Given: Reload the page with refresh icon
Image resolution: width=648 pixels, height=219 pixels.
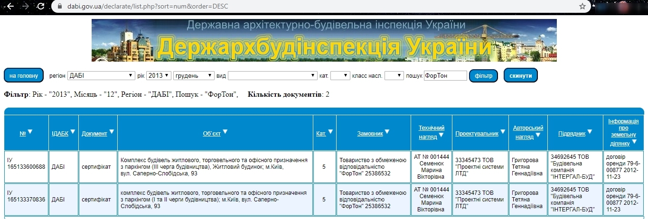Looking at the screenshot, I should pyautogui.click(x=41, y=6).
